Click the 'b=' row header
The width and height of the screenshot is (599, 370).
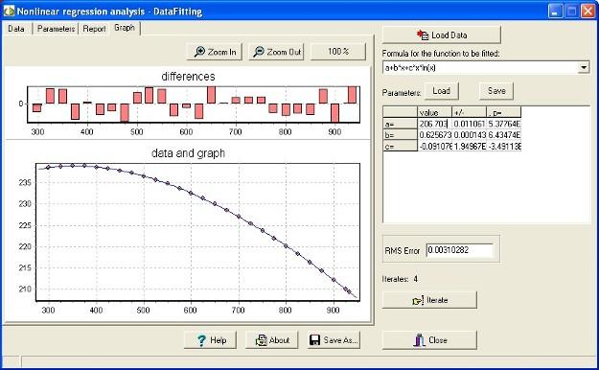pyautogui.click(x=400, y=135)
